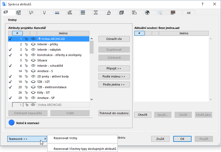Choose Rezervovat Všechny typy dostupných atributů
This screenshot has width=221, height=152.
click(82, 149)
